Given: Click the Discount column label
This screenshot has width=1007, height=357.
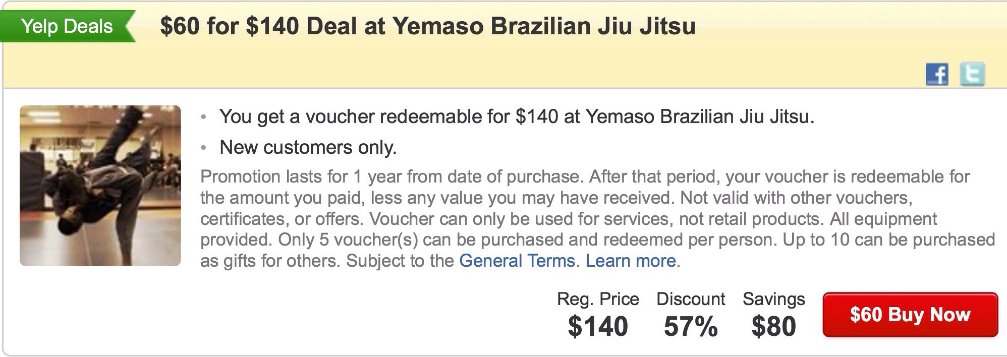Looking at the screenshot, I should [691, 299].
